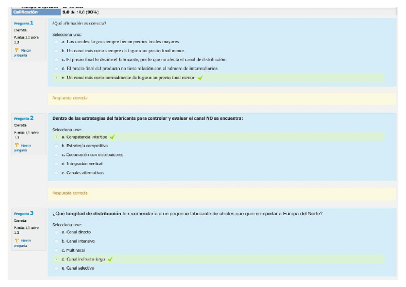Pick radio 'Canales alternativos'

coord(56,173)
